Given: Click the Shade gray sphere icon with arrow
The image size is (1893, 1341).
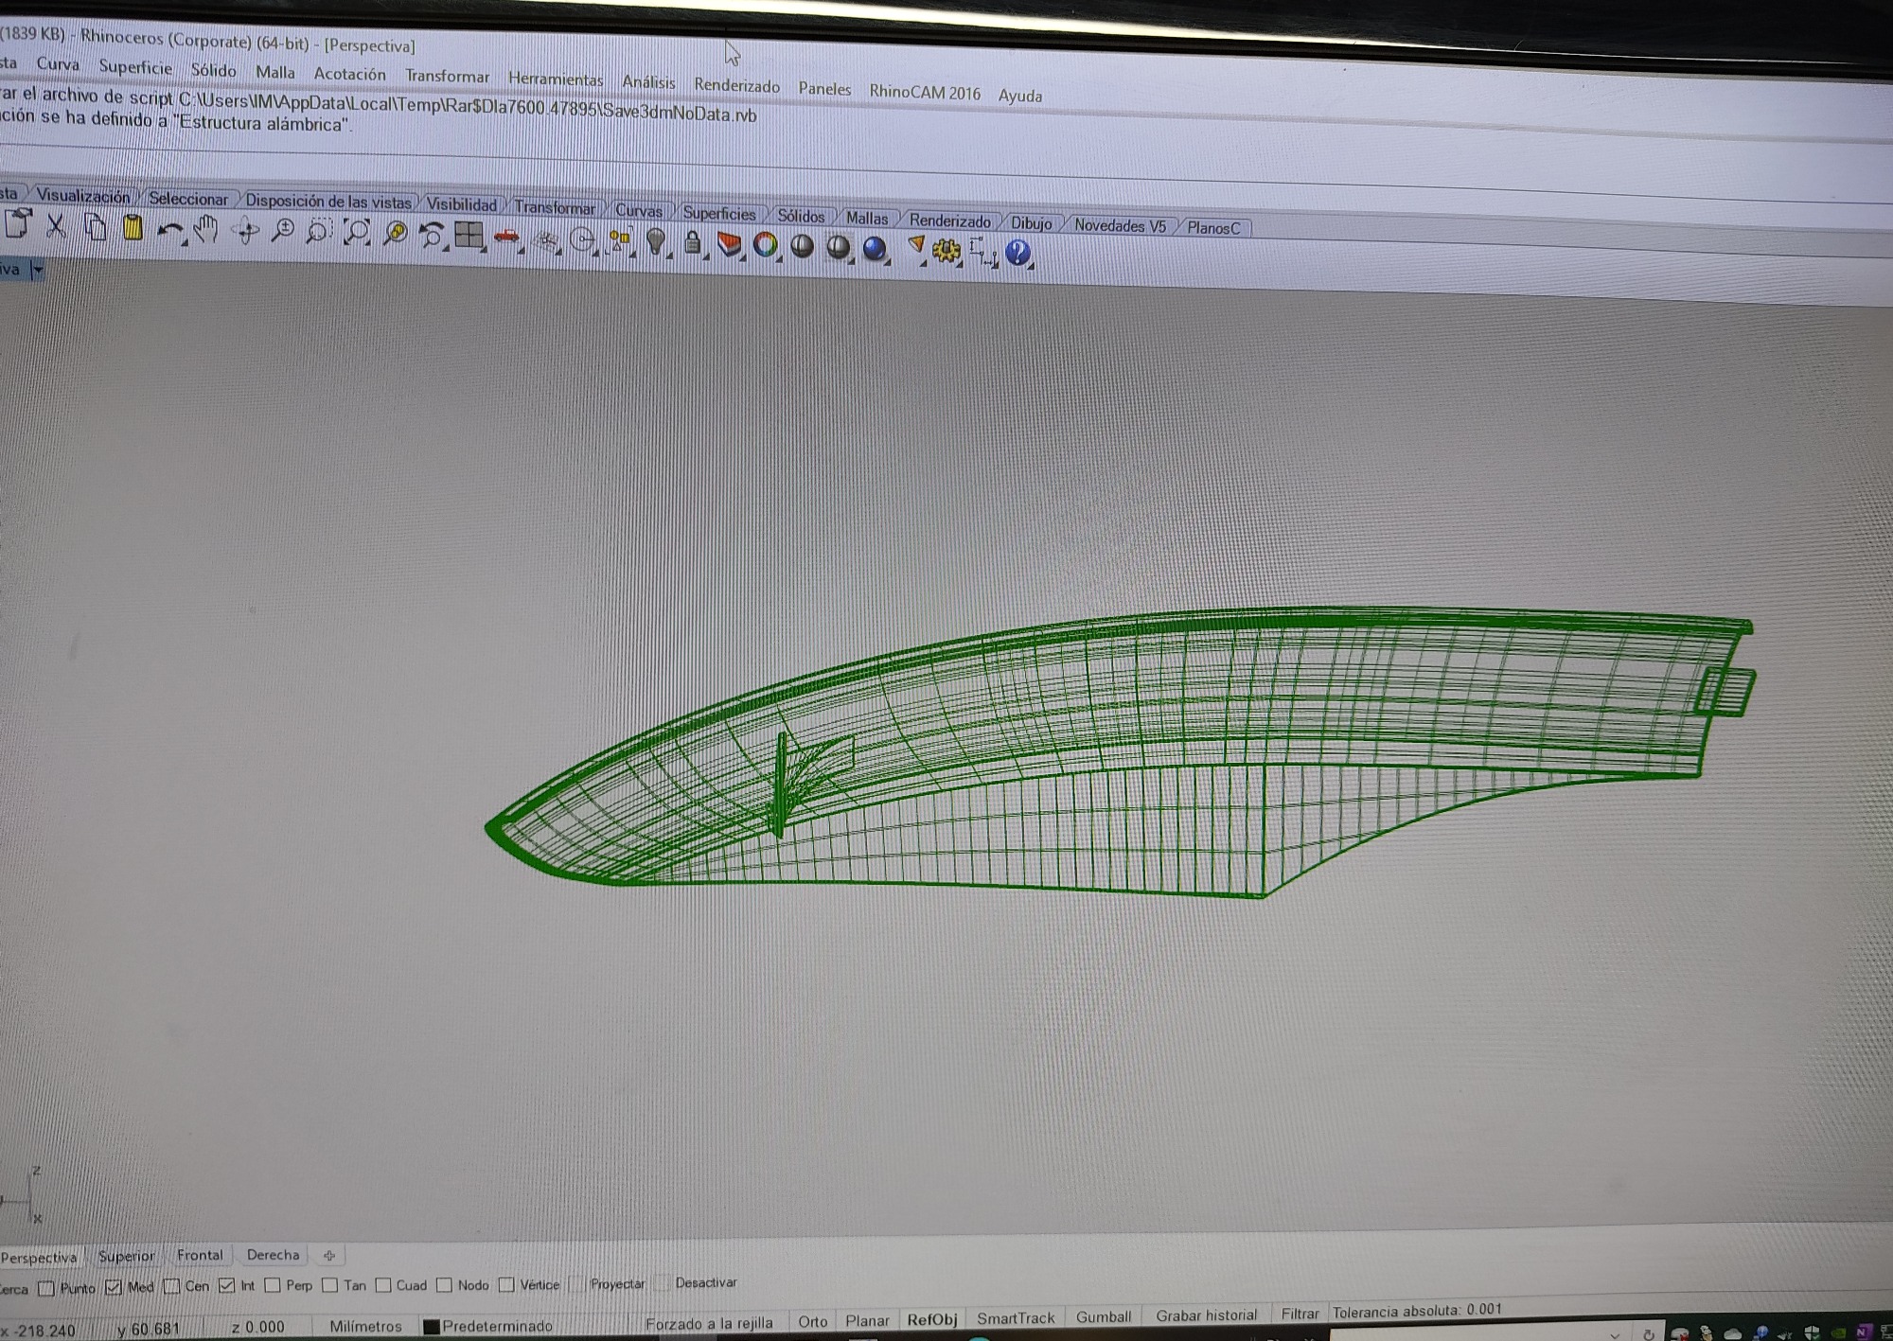Looking at the screenshot, I should coord(839,248).
